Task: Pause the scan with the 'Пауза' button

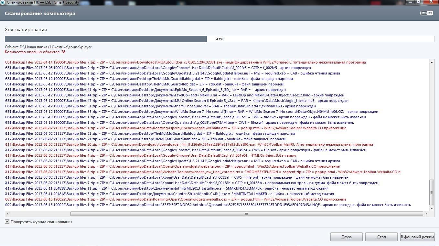Action: click(x=346, y=237)
